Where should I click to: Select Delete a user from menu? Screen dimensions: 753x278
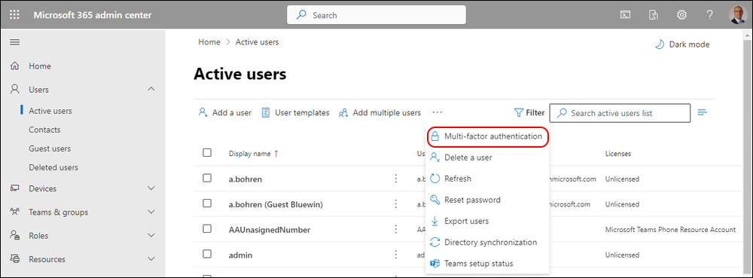pyautogui.click(x=487, y=157)
